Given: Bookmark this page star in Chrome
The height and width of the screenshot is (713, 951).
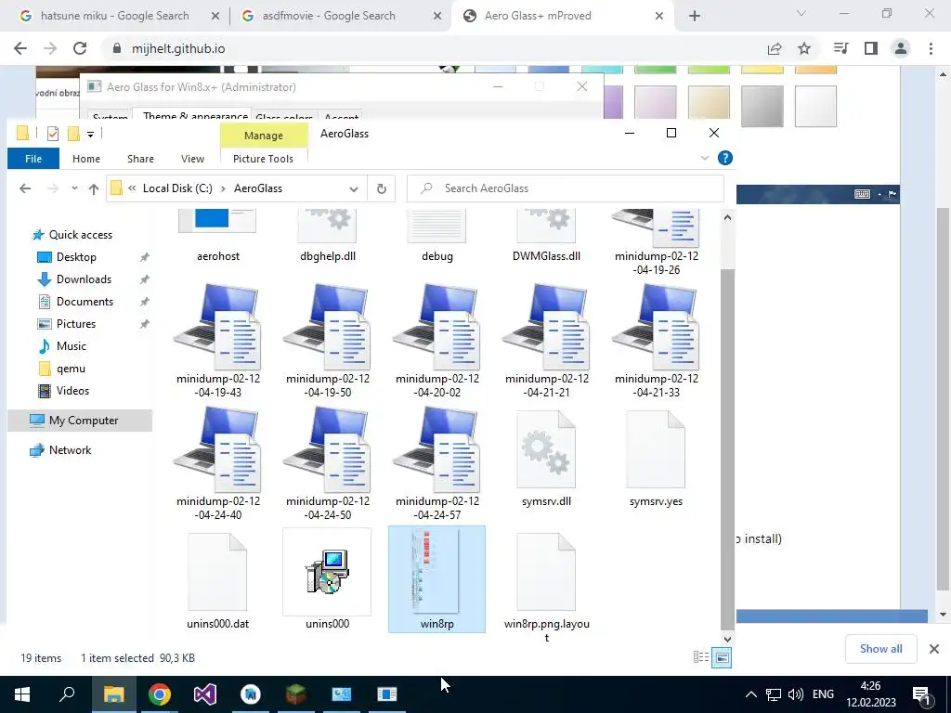Looking at the screenshot, I should (804, 48).
